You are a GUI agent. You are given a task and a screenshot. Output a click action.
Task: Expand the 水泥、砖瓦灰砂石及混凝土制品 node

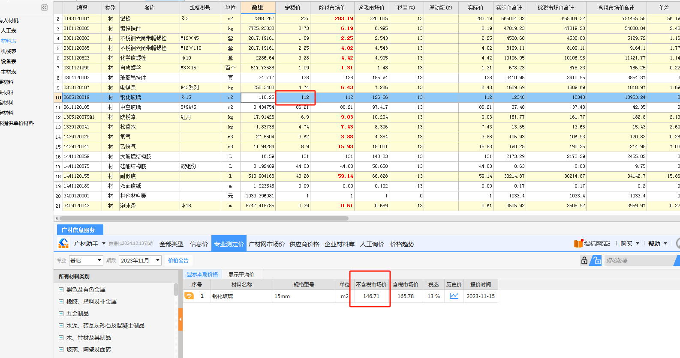tap(61, 325)
